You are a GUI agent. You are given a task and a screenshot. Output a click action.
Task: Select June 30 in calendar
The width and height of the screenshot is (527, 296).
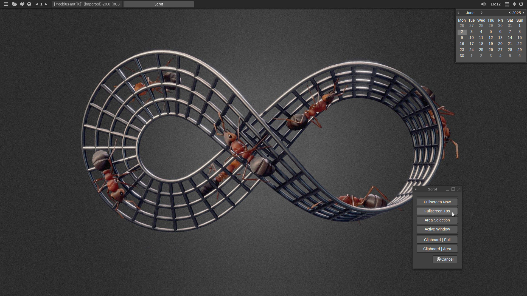pos(462,56)
